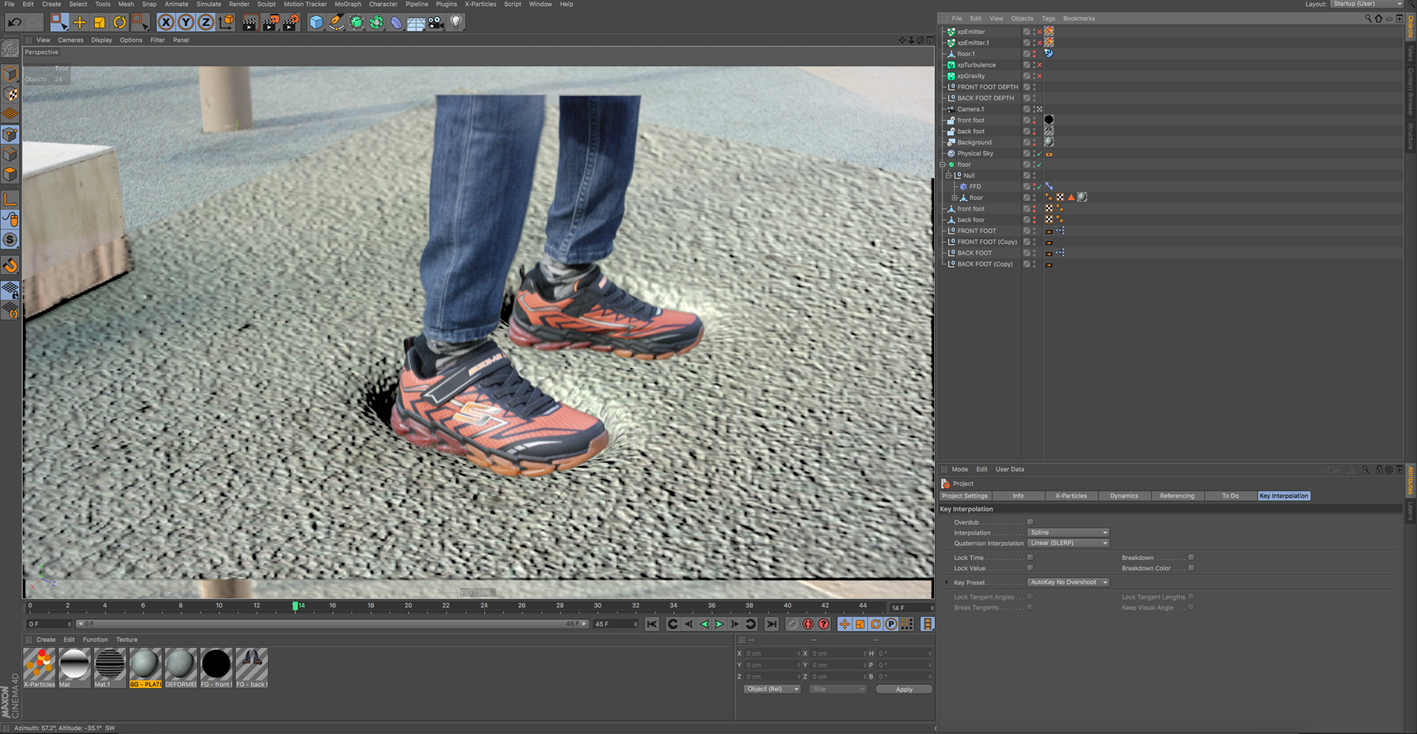The image size is (1417, 734).
Task: Click green Play Backwards button
Action: (703, 624)
